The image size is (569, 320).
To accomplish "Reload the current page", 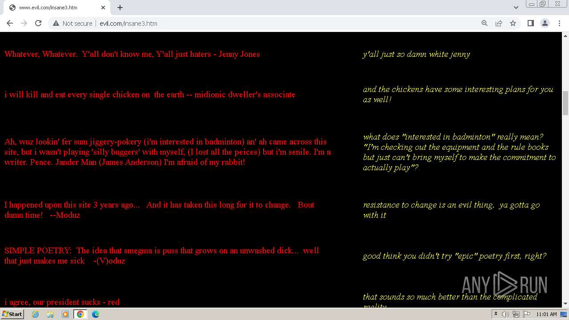I will (38, 23).
